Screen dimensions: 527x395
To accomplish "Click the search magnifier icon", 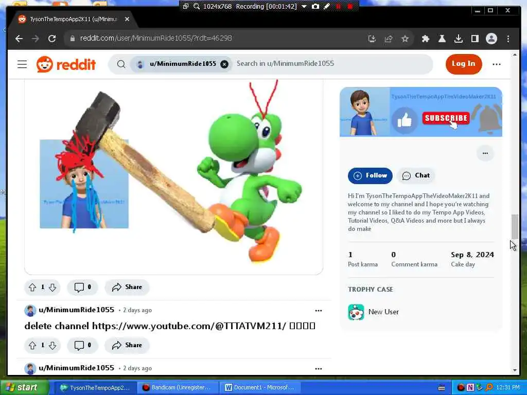I will 121,64.
